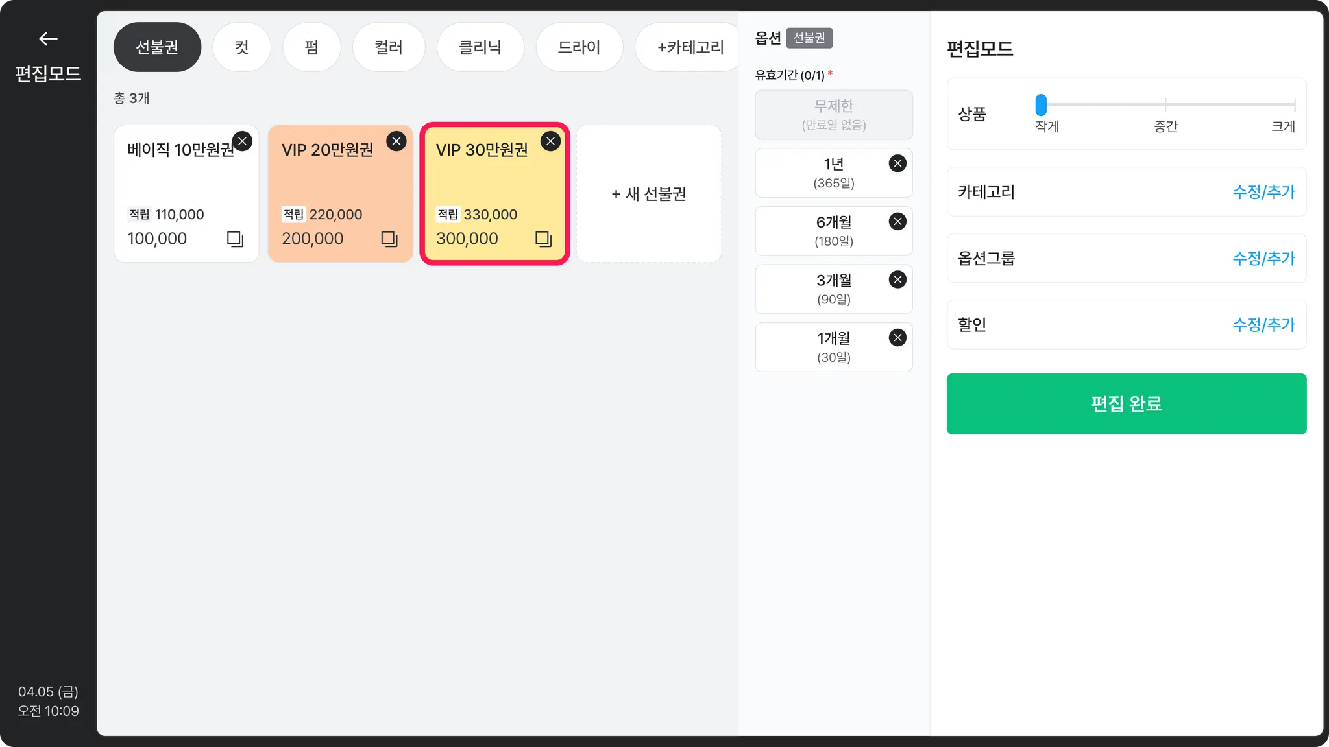
Task: Remove the 베이직 10만원권 card
Action: [x=242, y=141]
